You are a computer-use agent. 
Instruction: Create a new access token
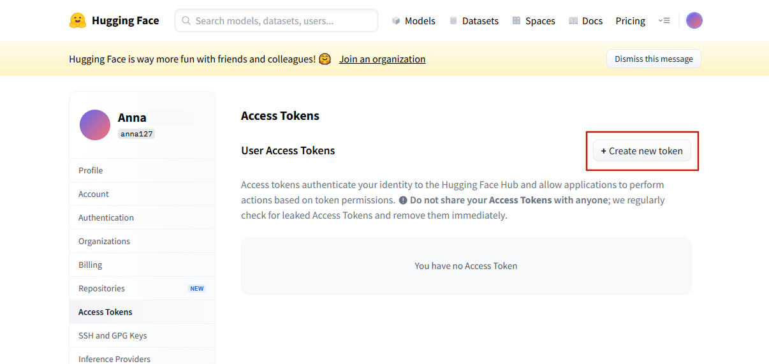(642, 151)
